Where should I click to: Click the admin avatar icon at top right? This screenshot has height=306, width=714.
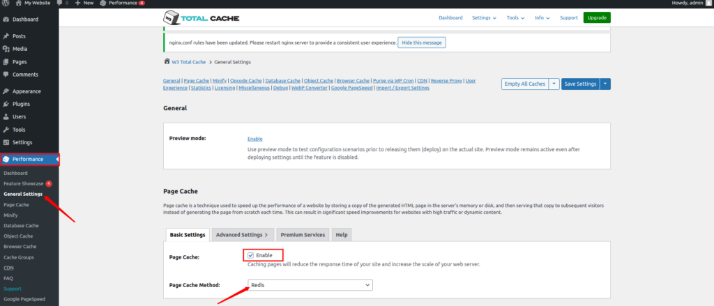click(x=708, y=3)
